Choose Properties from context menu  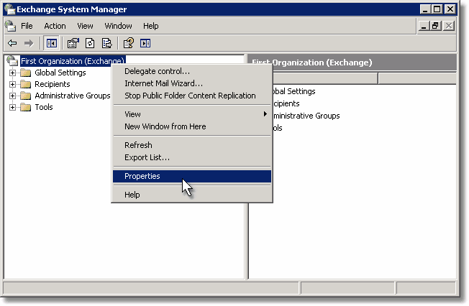pos(192,176)
